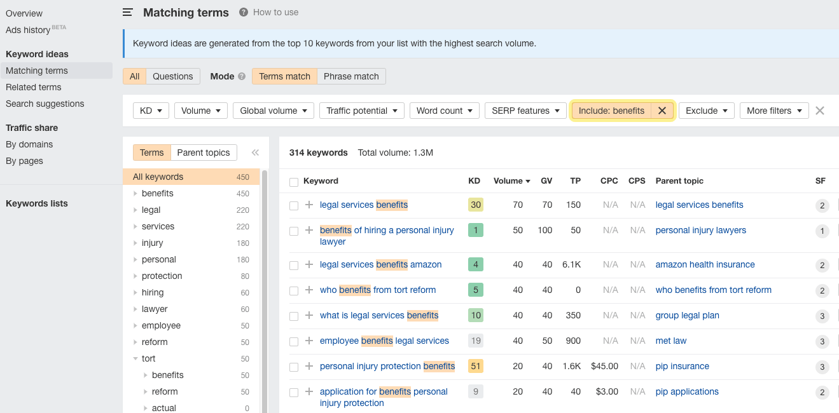Viewport: 839px width, 413px height.
Task: Open the SERP features dropdown
Action: click(525, 110)
